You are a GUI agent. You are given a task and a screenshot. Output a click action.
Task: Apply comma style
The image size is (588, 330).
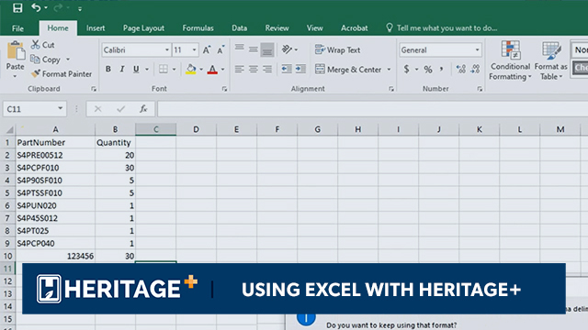point(441,70)
